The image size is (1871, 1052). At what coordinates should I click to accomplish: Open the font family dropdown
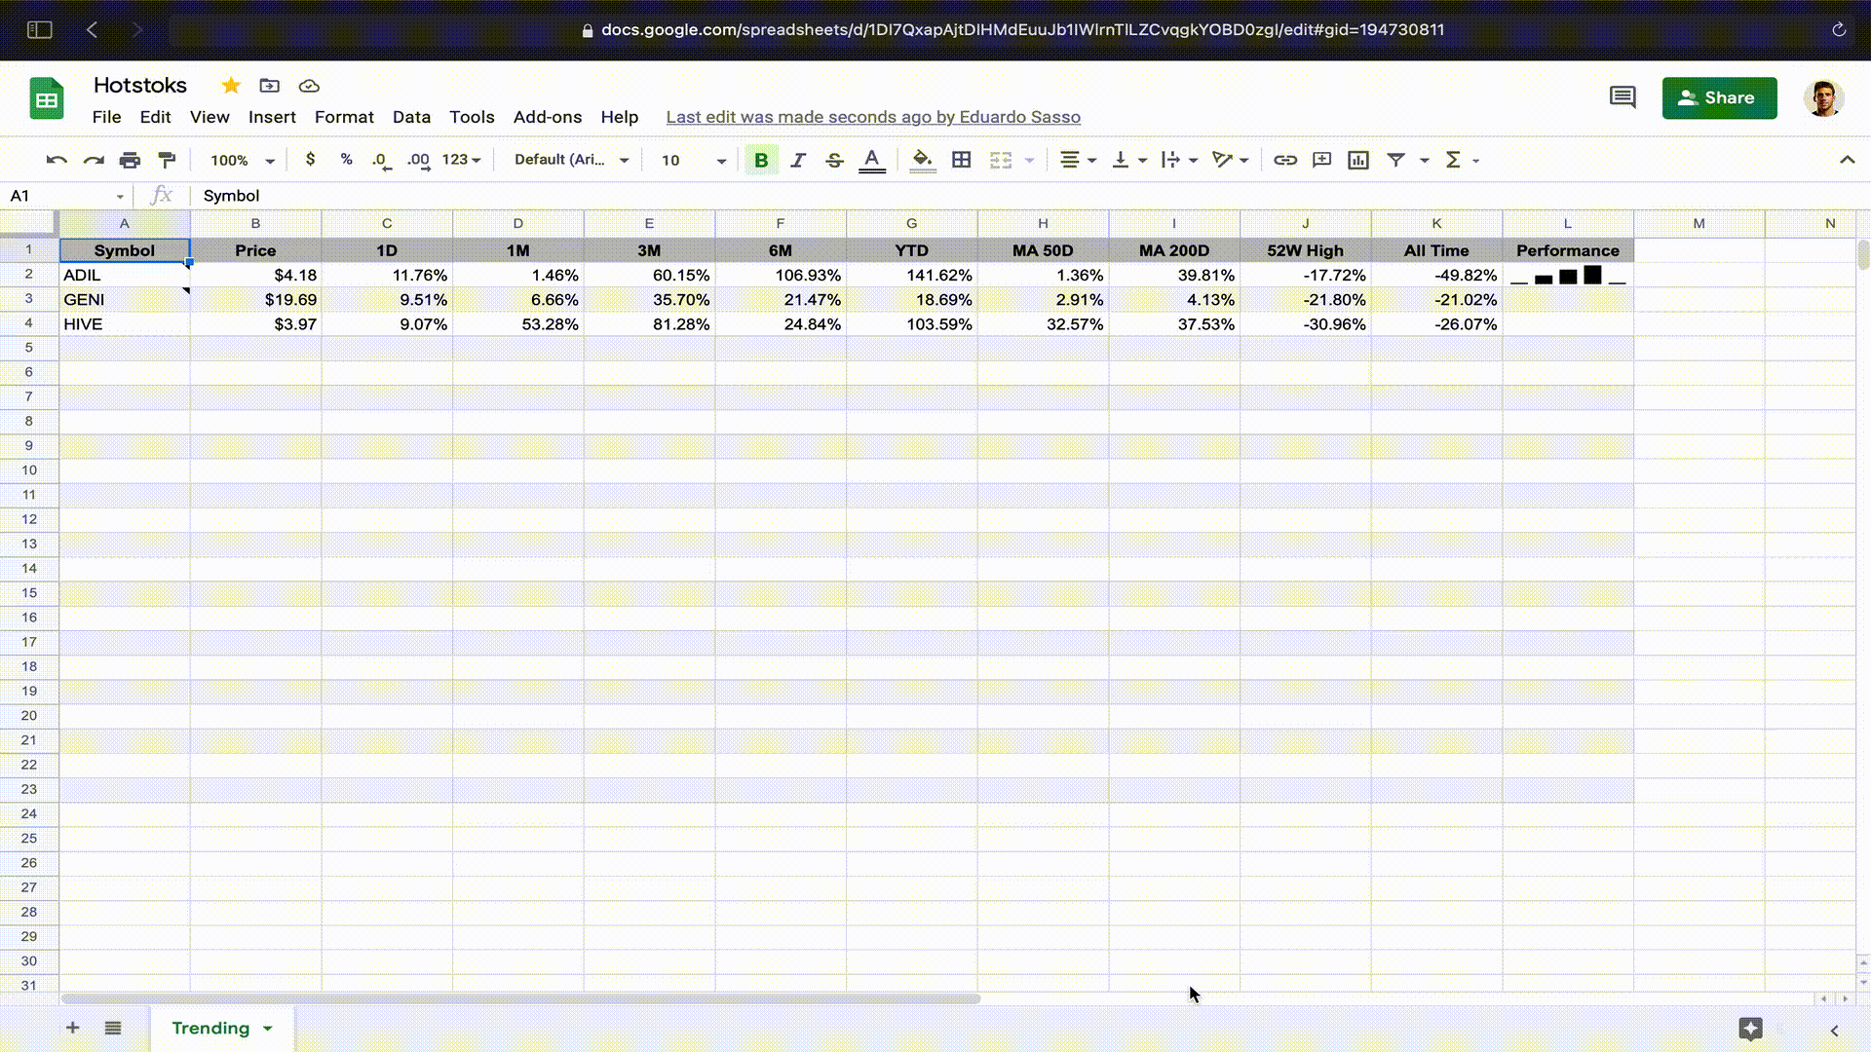click(571, 160)
